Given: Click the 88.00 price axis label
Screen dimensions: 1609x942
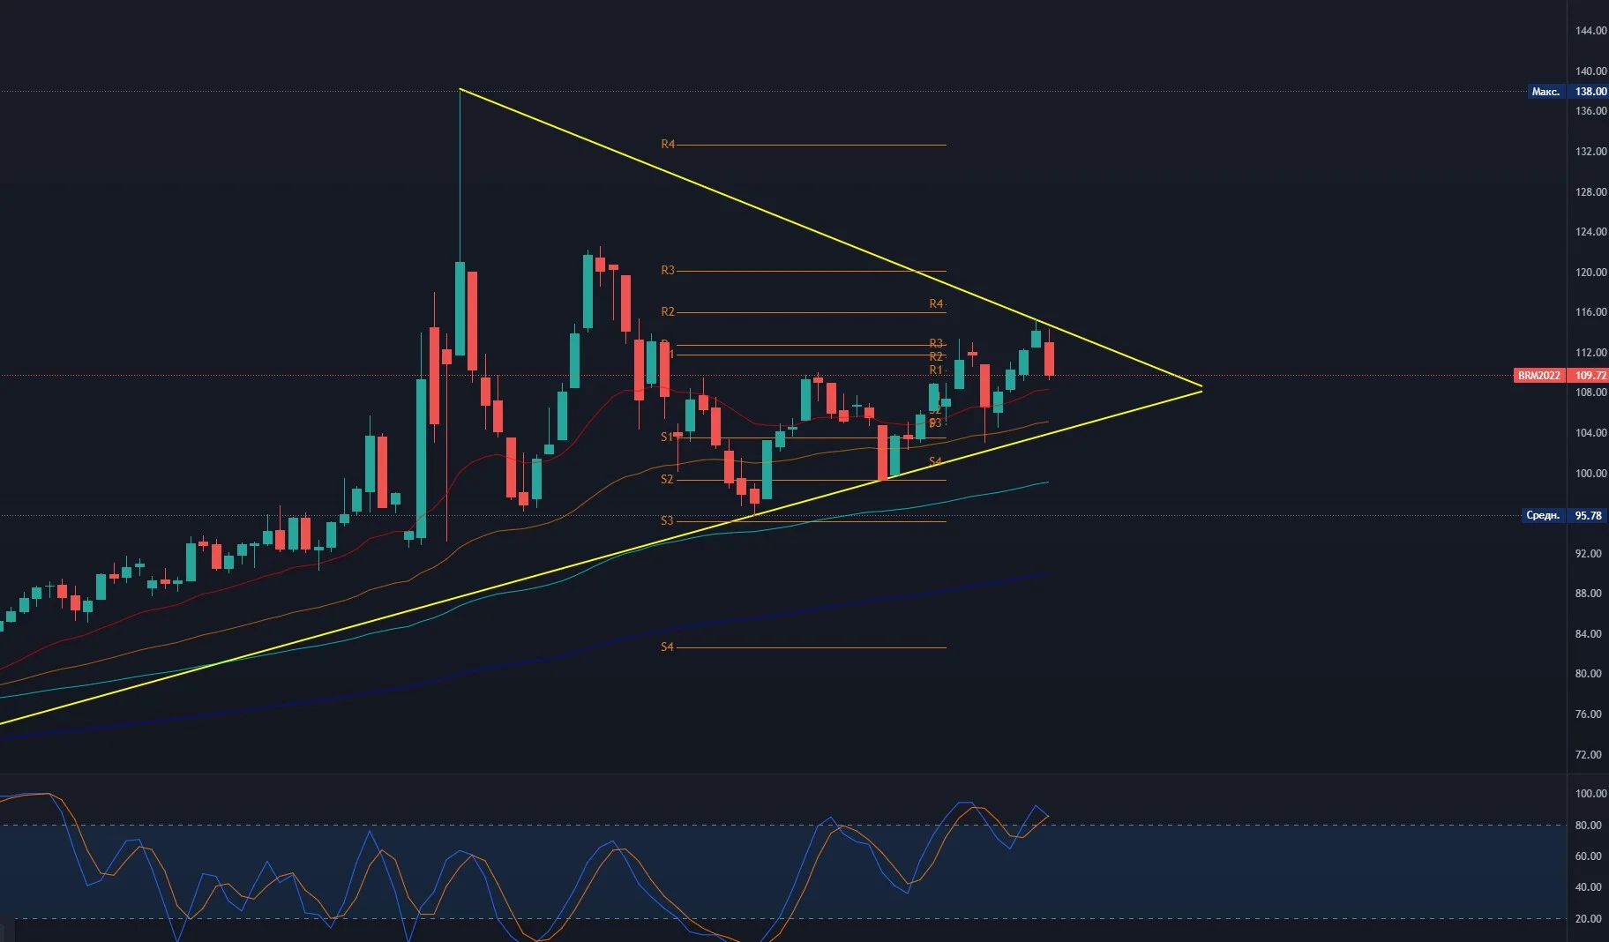Looking at the screenshot, I should 1589,594.
